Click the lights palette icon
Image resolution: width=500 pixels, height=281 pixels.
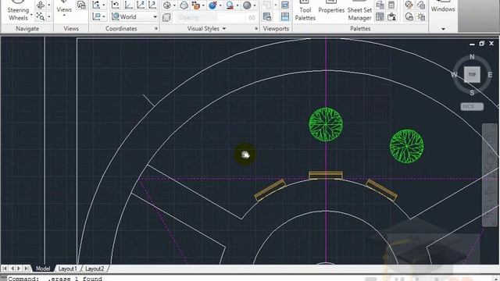pyautogui.click(x=421, y=5)
